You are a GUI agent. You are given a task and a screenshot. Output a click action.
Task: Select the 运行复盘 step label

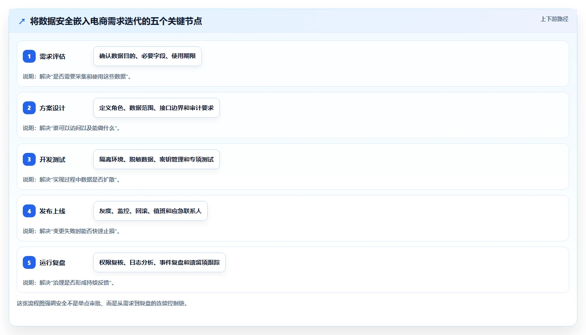[52, 262]
